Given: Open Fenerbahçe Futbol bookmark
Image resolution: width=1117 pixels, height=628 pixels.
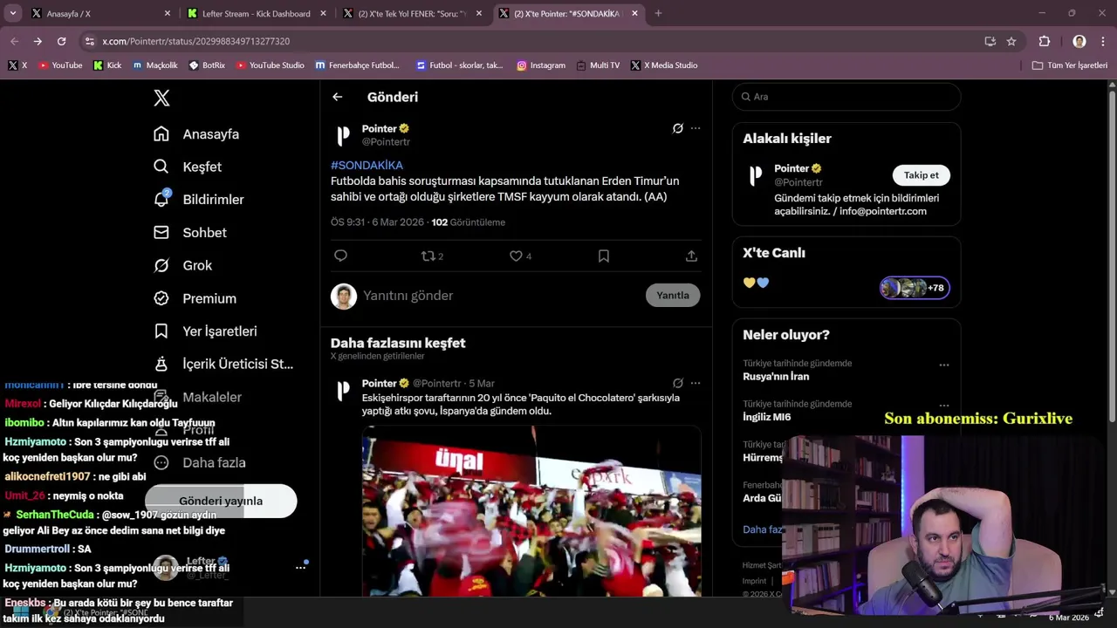Looking at the screenshot, I should coord(358,65).
